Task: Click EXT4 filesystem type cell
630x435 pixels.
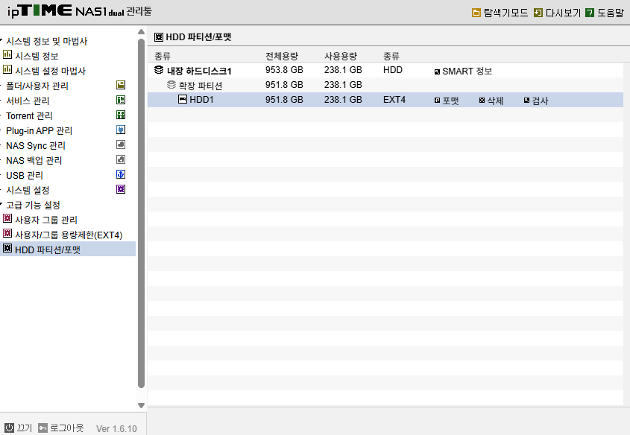Action: click(394, 100)
